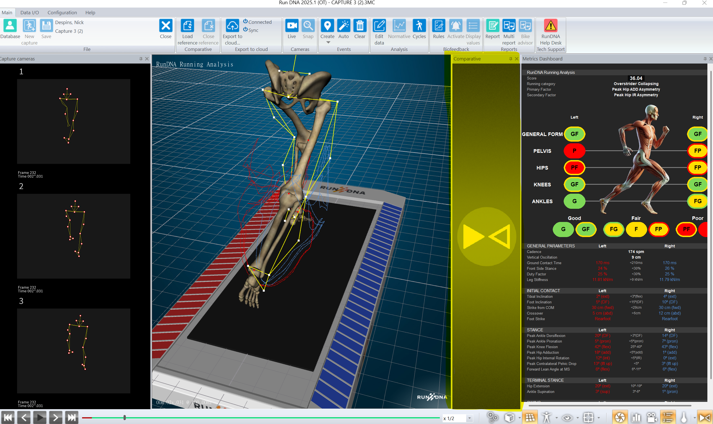Toggle the Connected power switch
This screenshot has height=424, width=713.
pyautogui.click(x=245, y=22)
